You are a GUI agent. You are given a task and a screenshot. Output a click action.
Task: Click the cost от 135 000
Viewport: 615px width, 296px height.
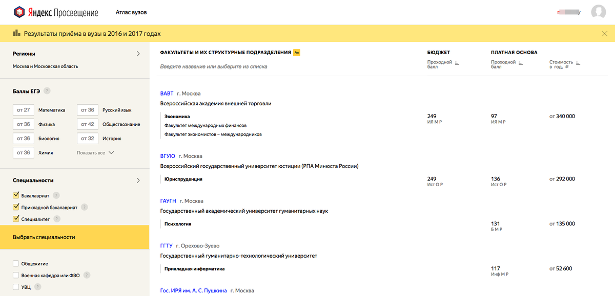[562, 224]
